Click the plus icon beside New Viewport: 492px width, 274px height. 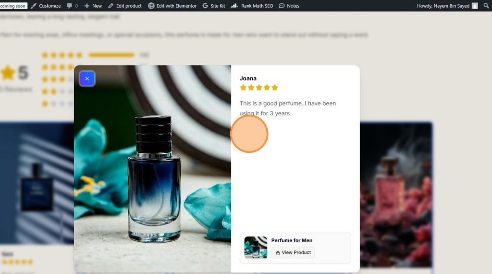pyautogui.click(x=87, y=6)
